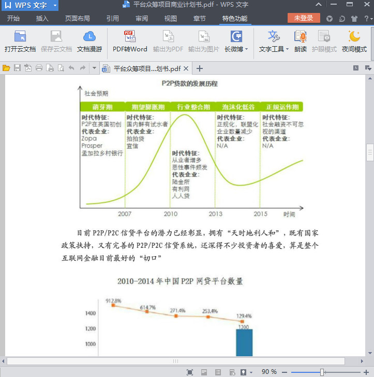Open the 插入 ribbon tab

(42, 19)
